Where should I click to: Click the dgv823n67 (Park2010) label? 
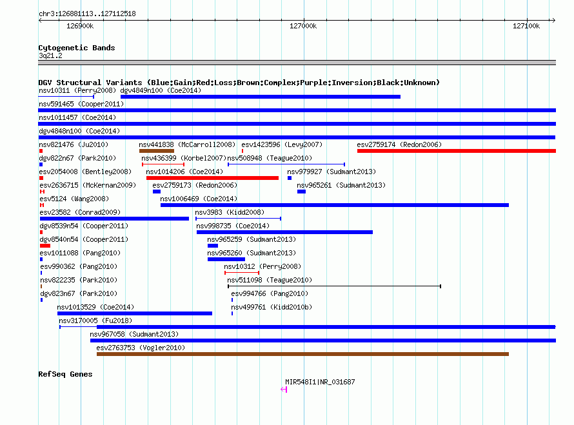[x=78, y=293]
